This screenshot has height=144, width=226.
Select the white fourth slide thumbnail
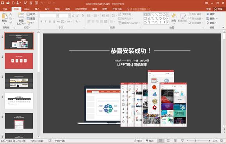click(19, 101)
